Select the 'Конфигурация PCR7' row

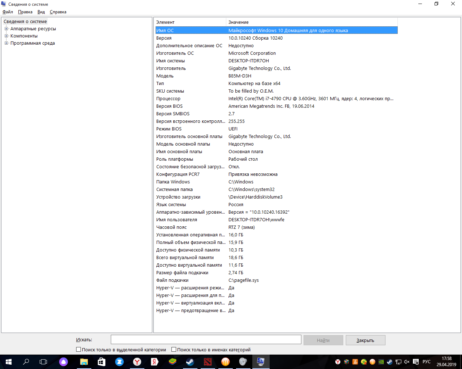pyautogui.click(x=276, y=174)
